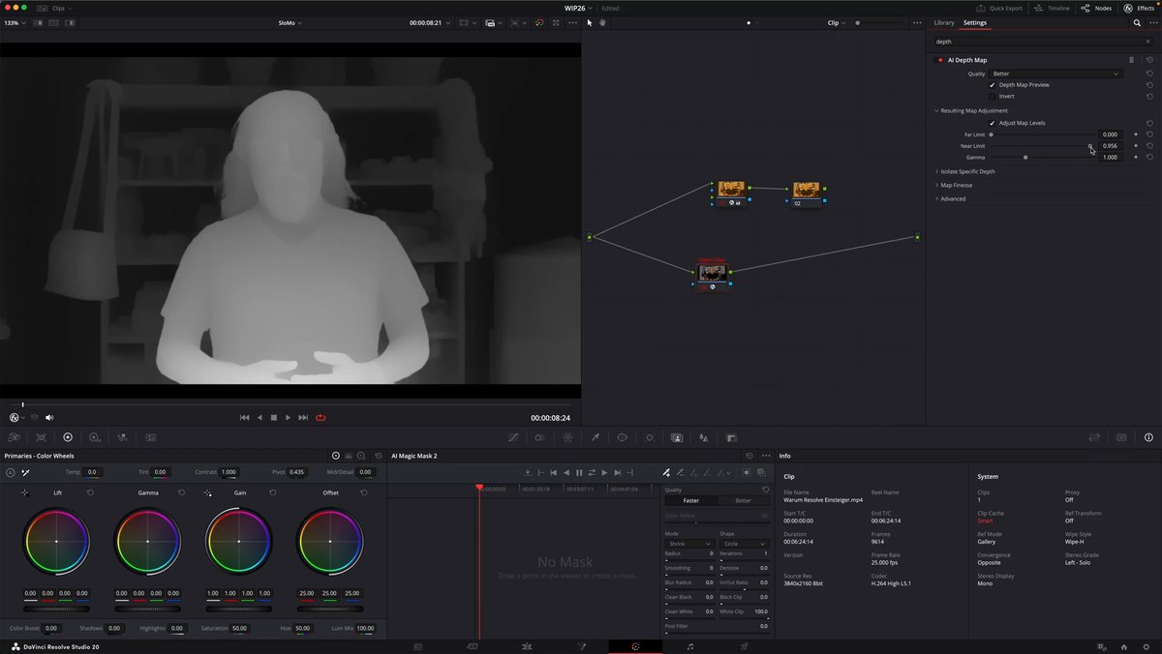
Task: Expand the Isolate Specific Depth section
Action: (967, 171)
